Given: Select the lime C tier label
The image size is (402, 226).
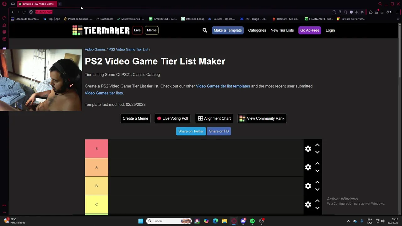Looking at the screenshot, I should click(x=96, y=205).
